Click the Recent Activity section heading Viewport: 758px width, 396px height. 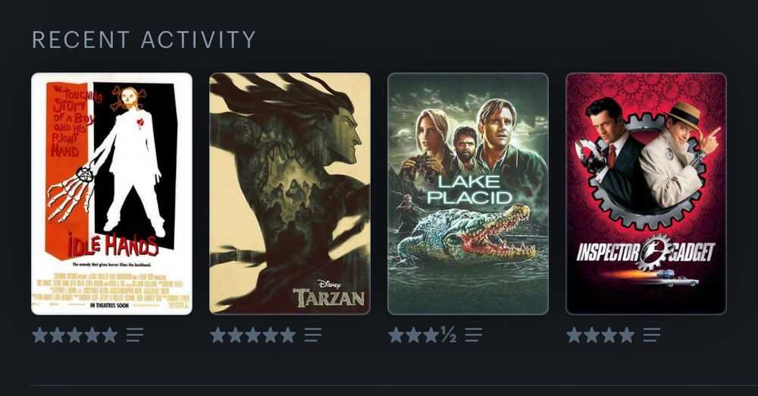(x=143, y=39)
